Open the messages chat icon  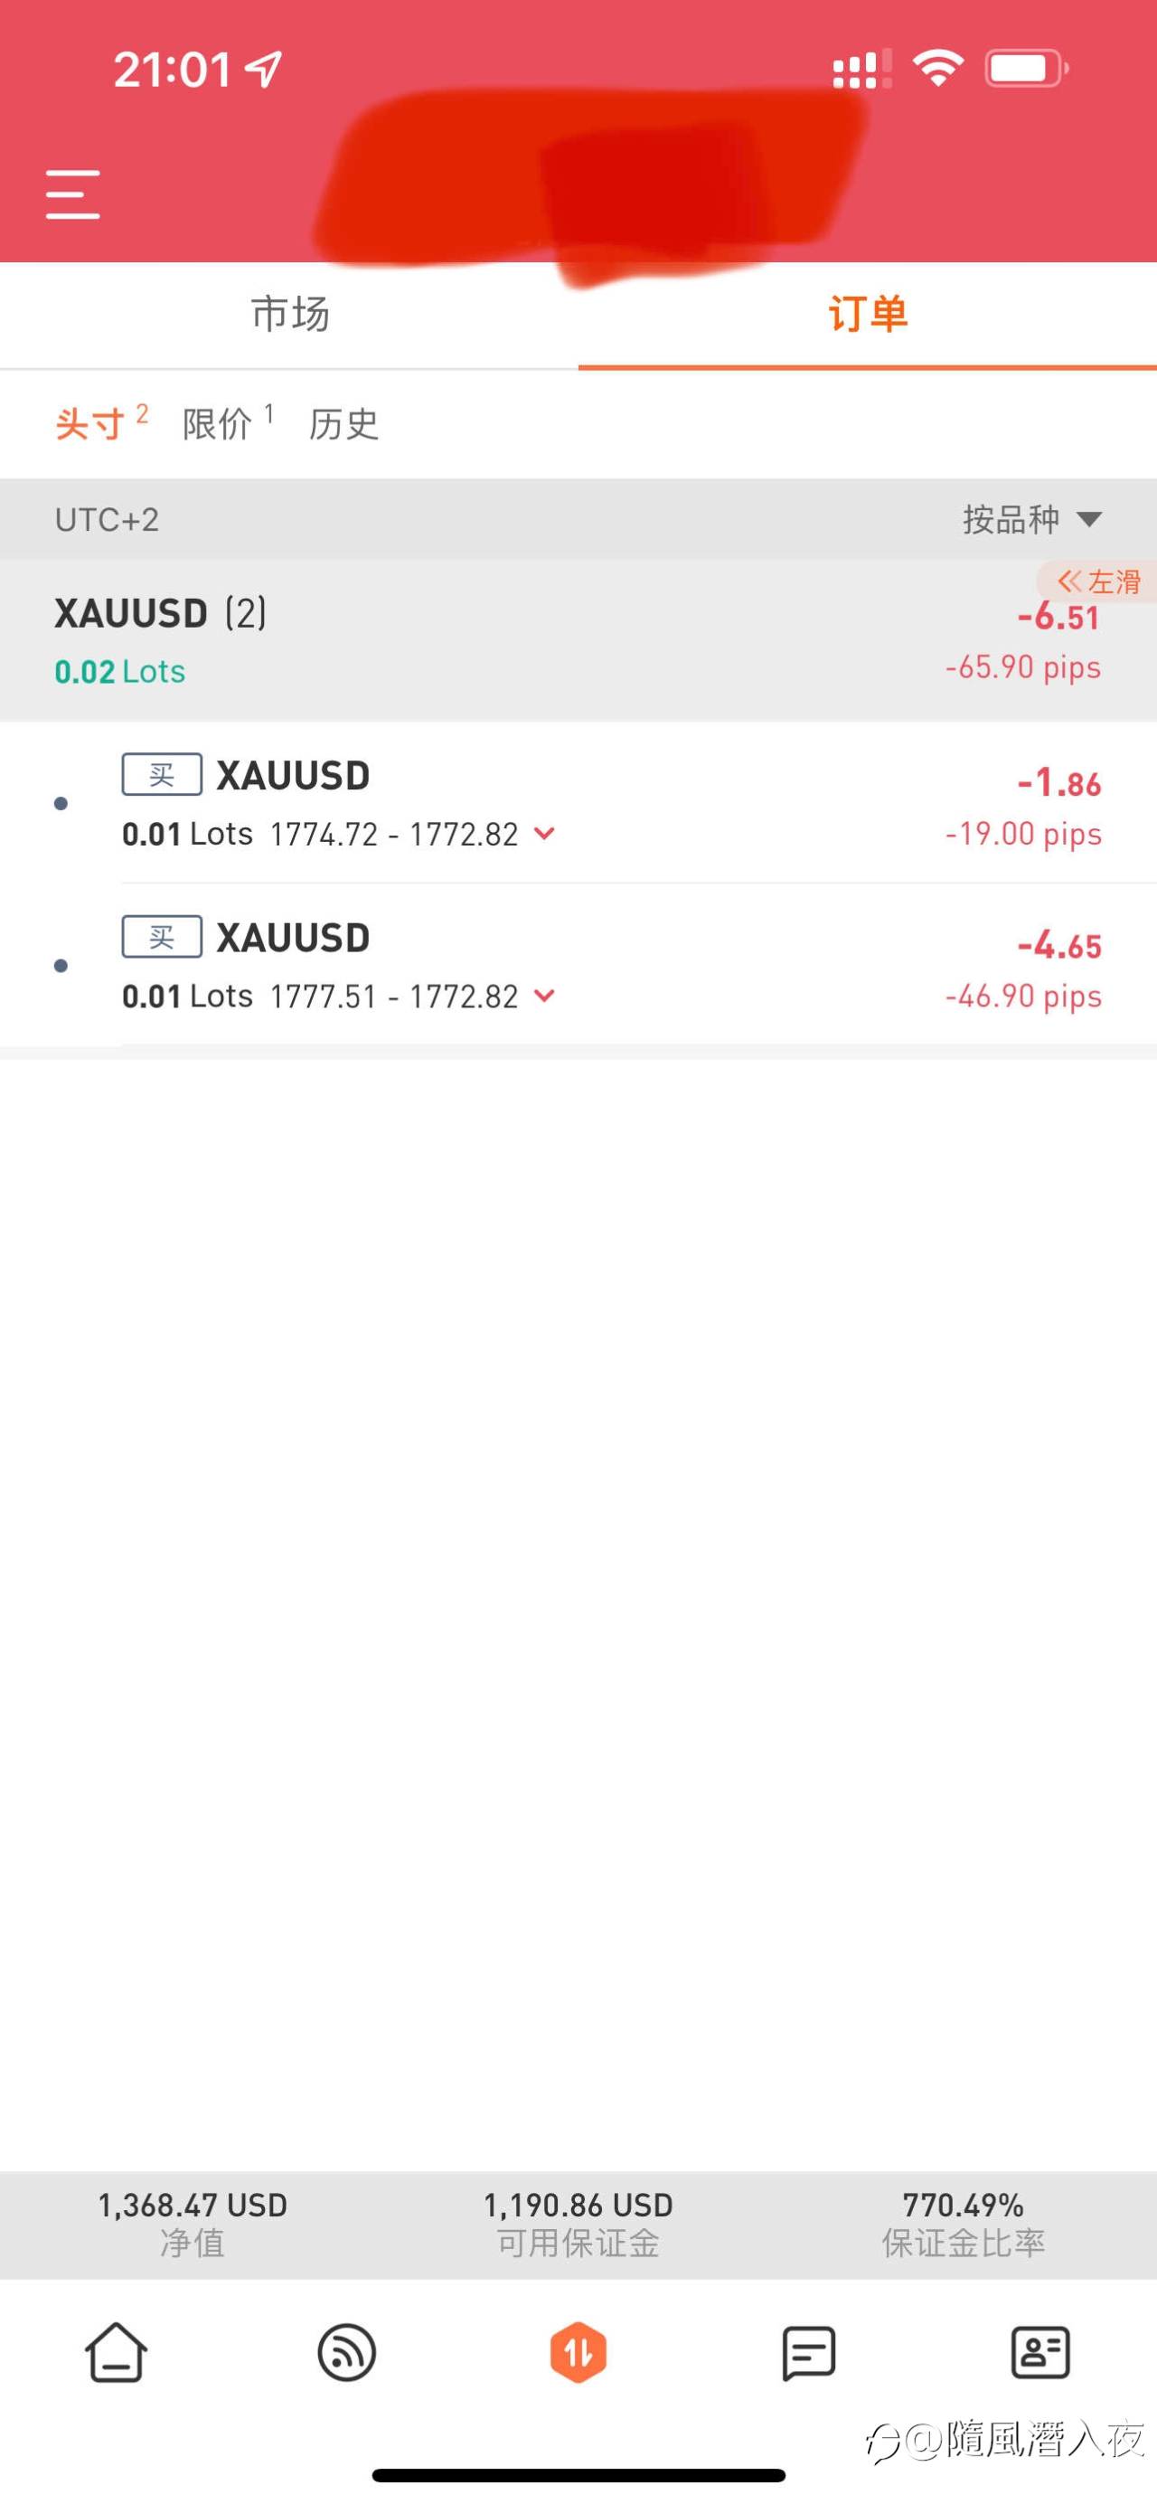[809, 2353]
